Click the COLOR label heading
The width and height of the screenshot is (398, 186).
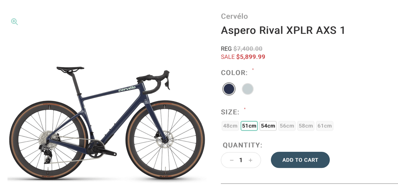pos(234,73)
